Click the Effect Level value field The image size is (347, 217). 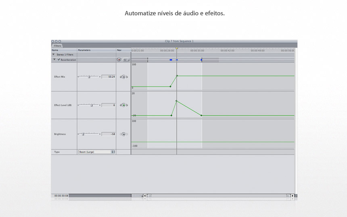point(108,105)
